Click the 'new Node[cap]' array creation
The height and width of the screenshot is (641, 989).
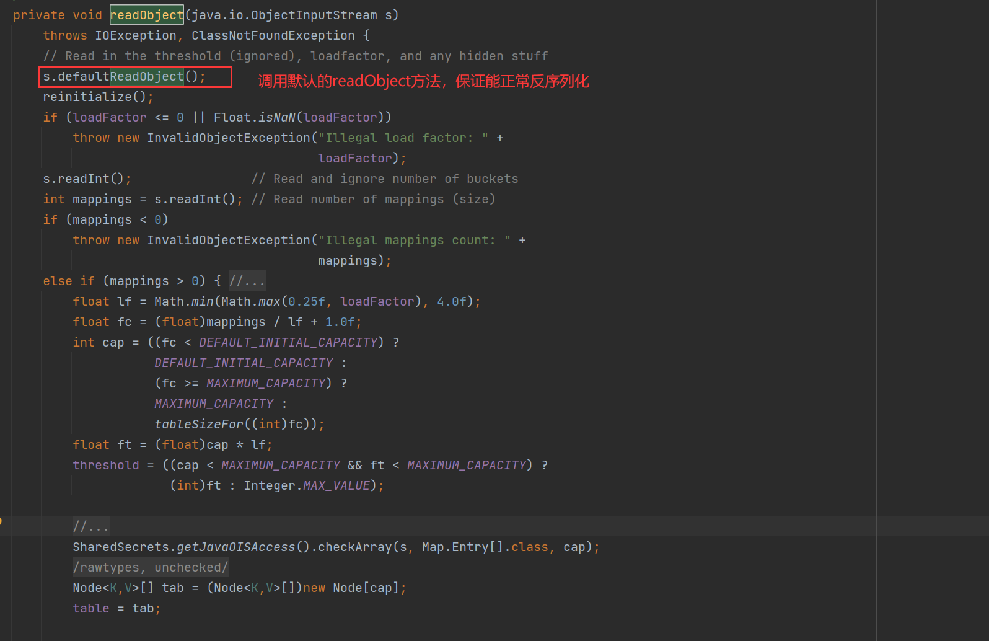[351, 588]
